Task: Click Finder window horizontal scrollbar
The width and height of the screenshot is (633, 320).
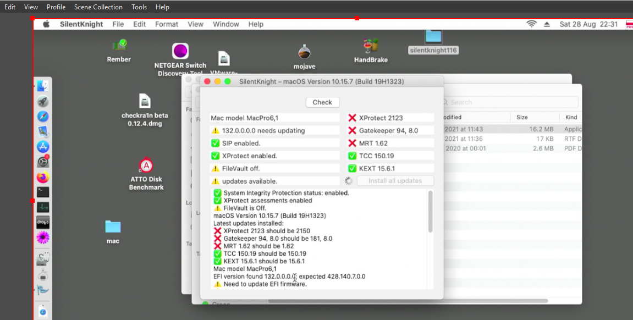Action: (x=408, y=301)
